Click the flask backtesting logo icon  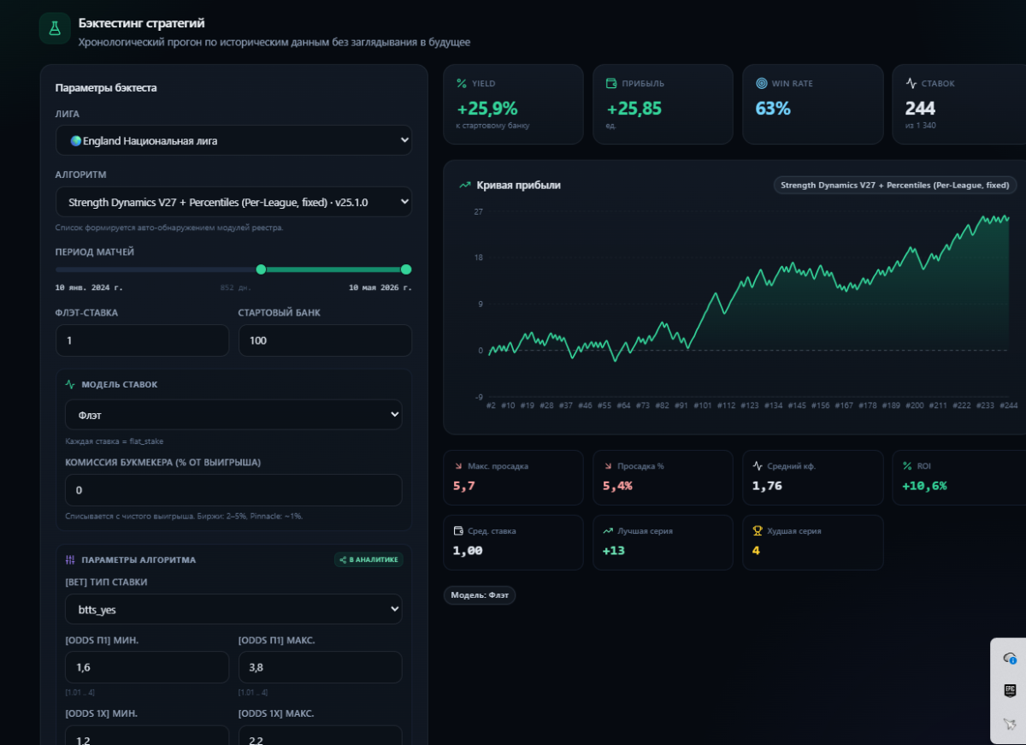pyautogui.click(x=55, y=28)
